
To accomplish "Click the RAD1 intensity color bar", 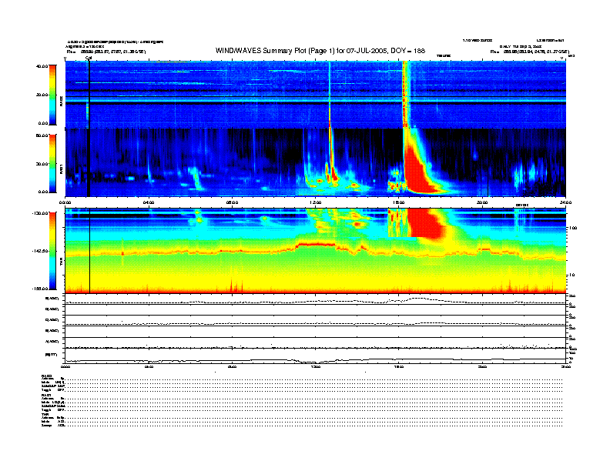I will pyautogui.click(x=52, y=163).
